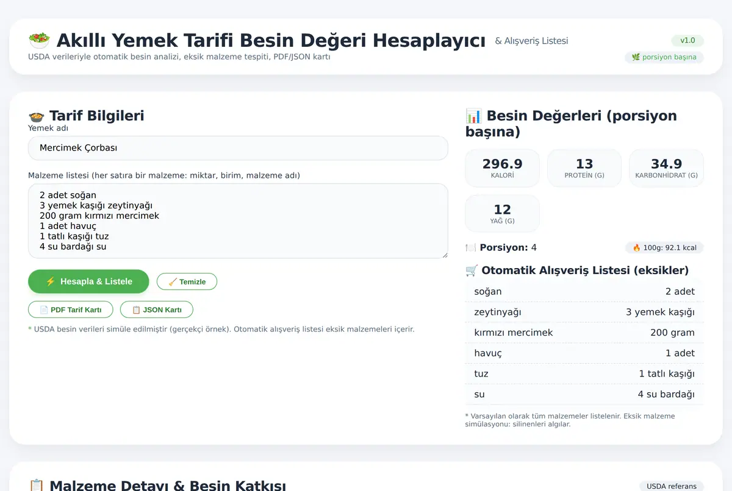Viewport: 732px width, 491px height.
Task: Click the porsiyon başına badge
Action: (664, 57)
